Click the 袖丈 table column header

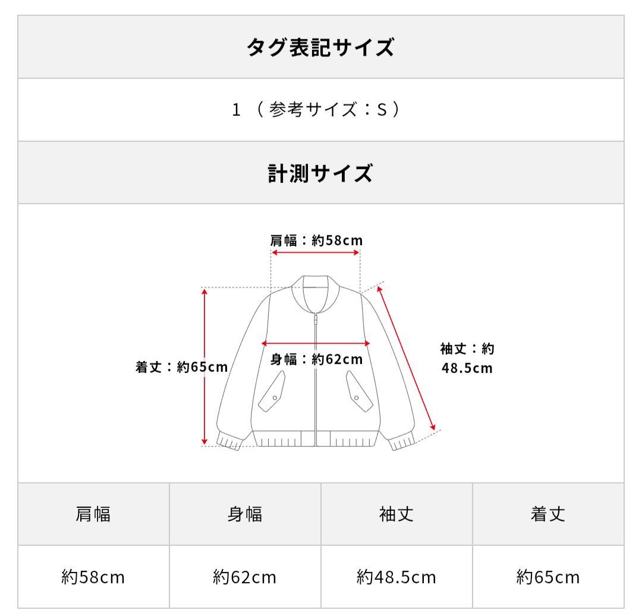pyautogui.click(x=396, y=514)
